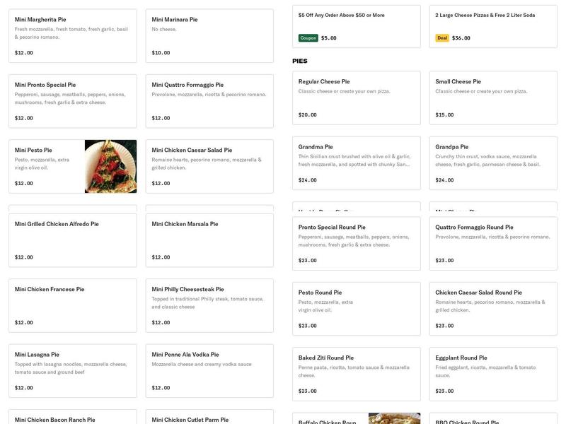Select 2 Large Cheese Pizzas deal
Viewport: 566px width, 424px height.
(x=493, y=25)
